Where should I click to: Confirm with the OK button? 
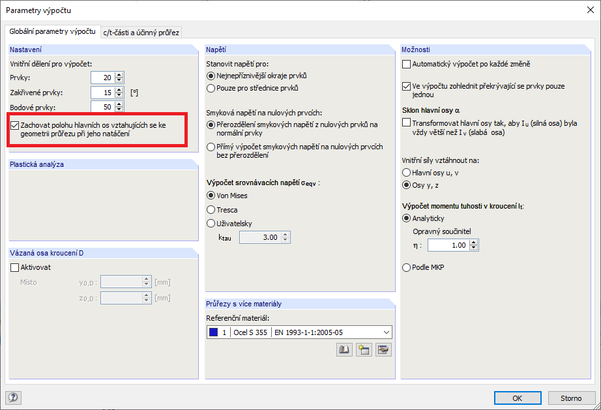click(518, 398)
